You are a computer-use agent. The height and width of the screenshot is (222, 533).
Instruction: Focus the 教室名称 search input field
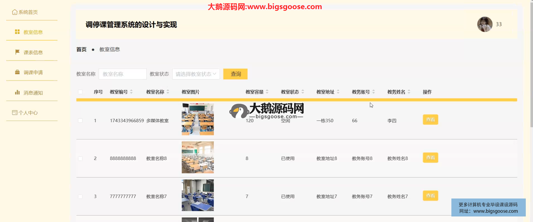pos(122,74)
